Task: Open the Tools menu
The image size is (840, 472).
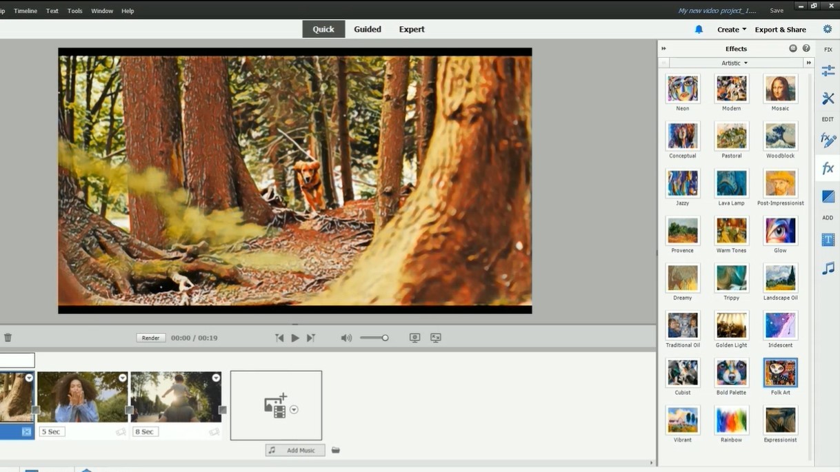Action: 75,11
